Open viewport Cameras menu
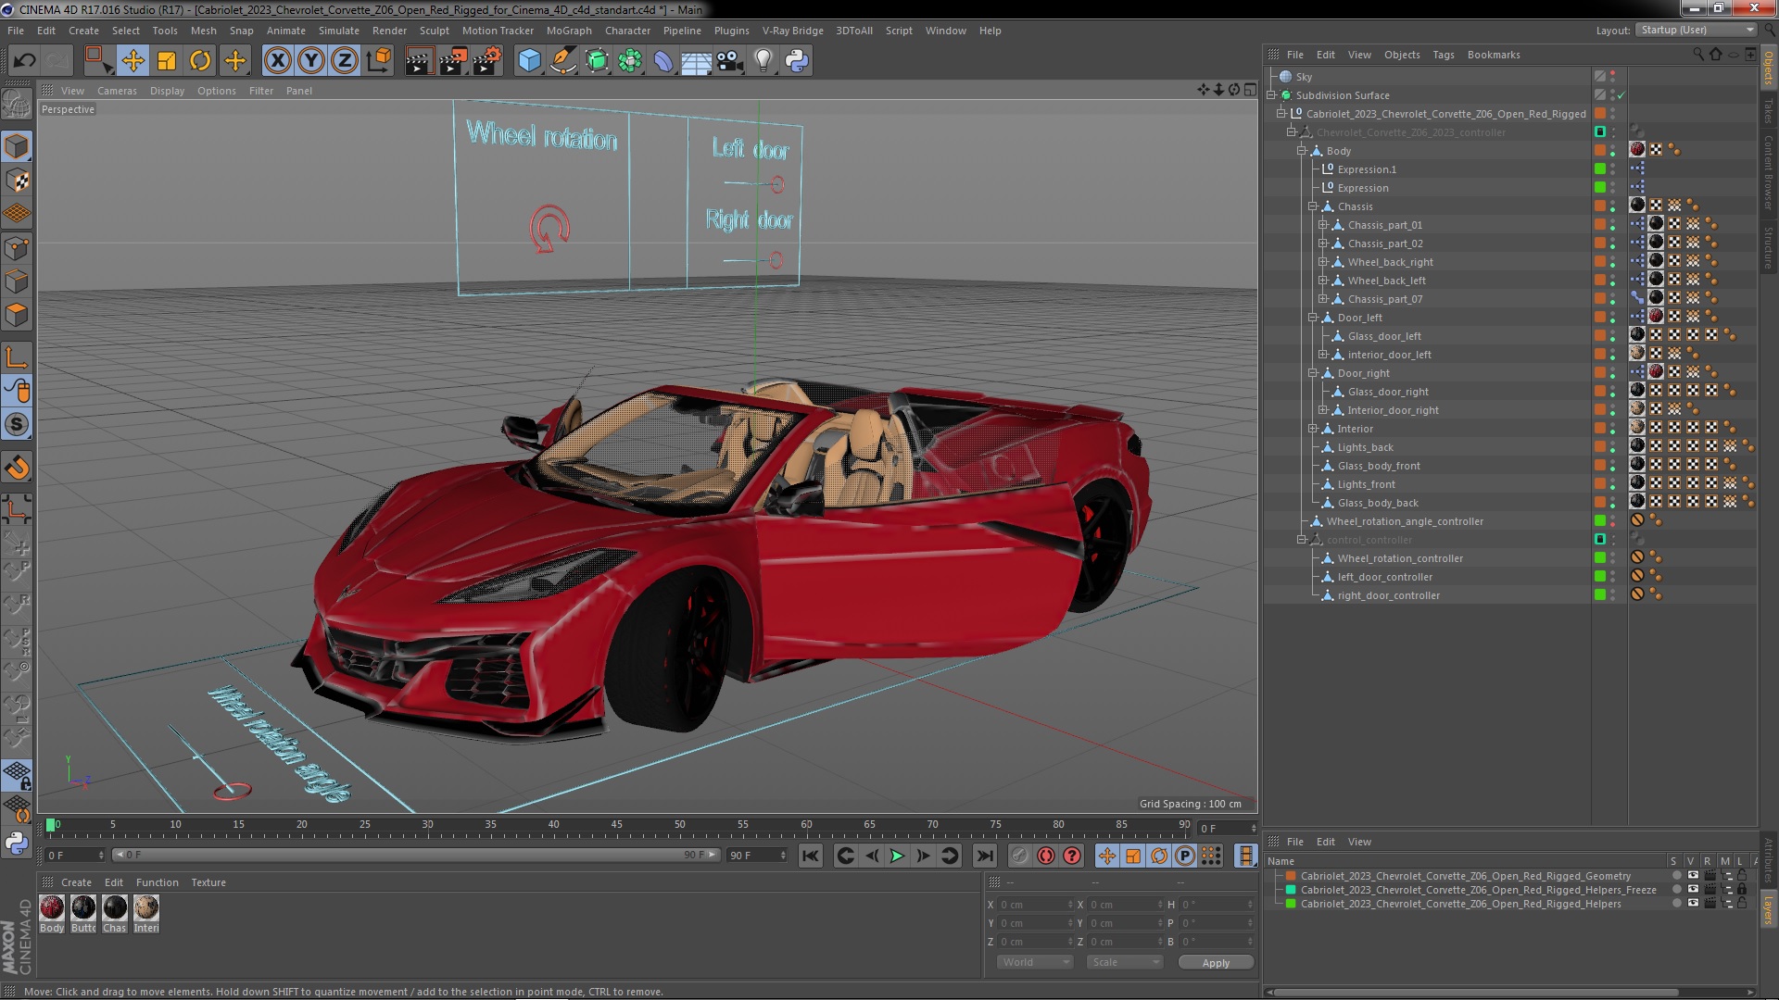Screen dimensions: 1779x1000 tap(117, 91)
